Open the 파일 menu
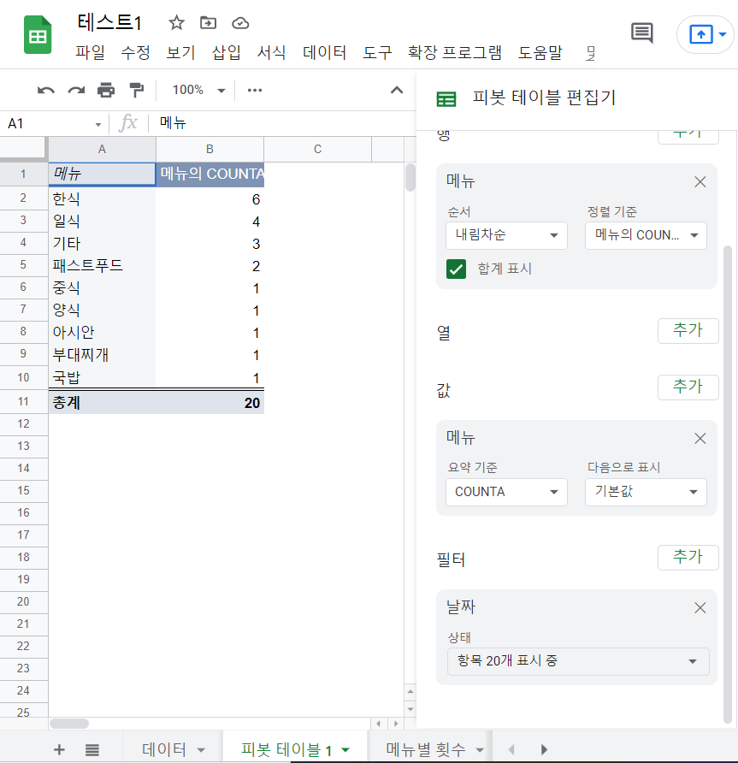Viewport: 738px width, 763px height. (90, 52)
